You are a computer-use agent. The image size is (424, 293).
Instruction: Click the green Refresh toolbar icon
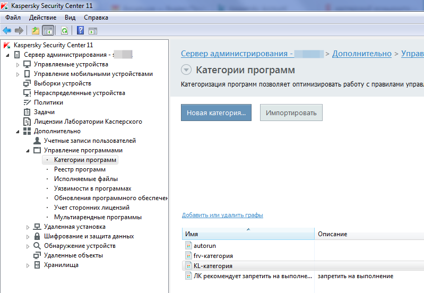(x=64, y=30)
